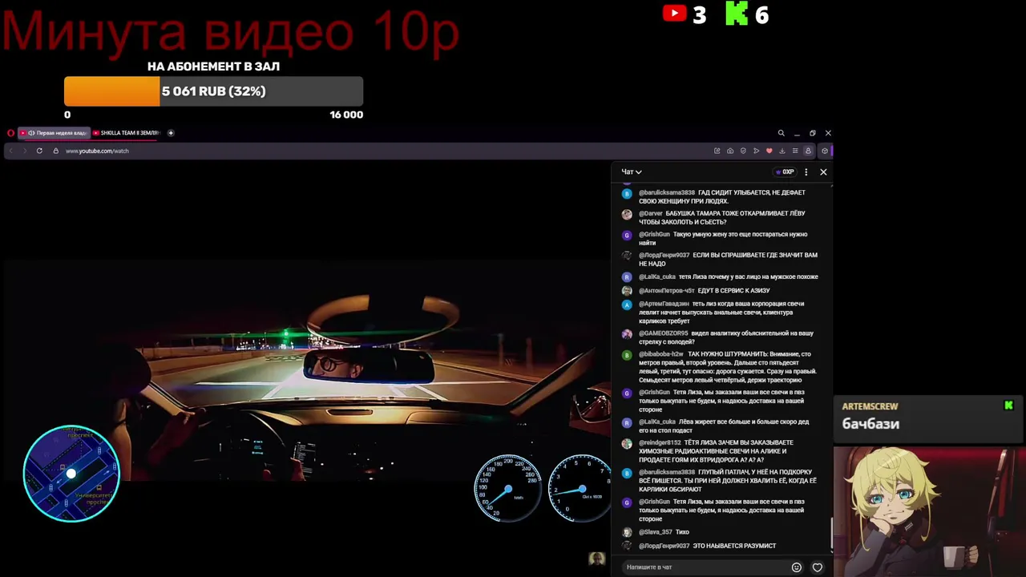Click avatar of @Slava_357 in chat
The width and height of the screenshot is (1026, 577).
[x=627, y=532]
